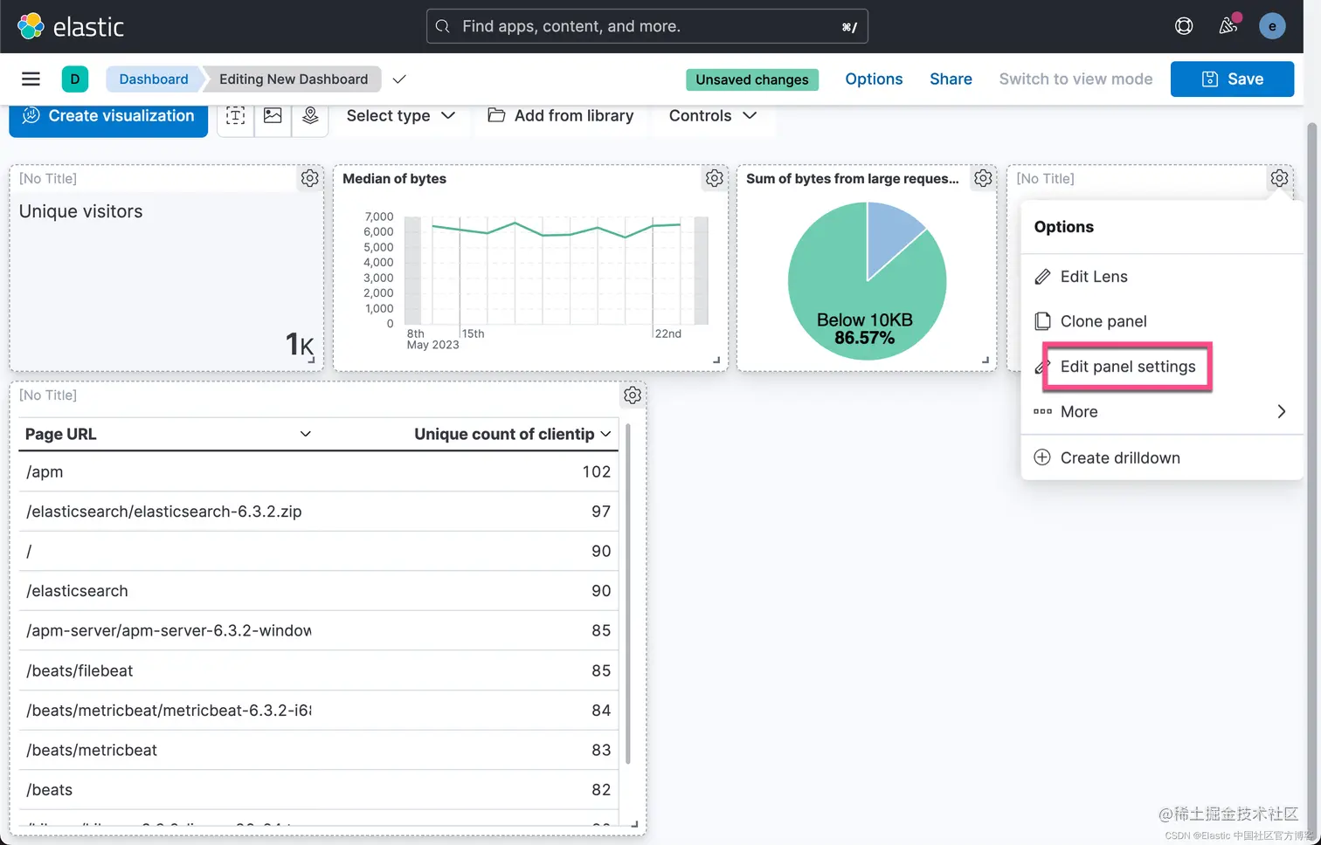Open gear options for Unique visitors panel

coord(309,178)
